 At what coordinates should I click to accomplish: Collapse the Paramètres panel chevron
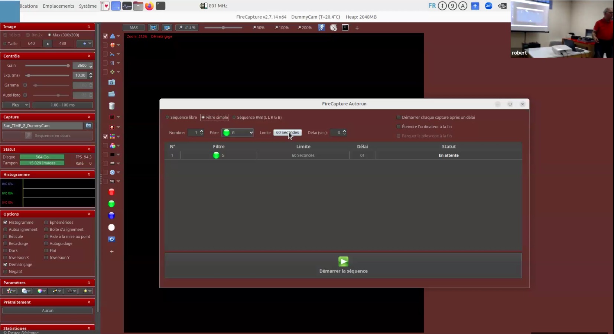(89, 283)
